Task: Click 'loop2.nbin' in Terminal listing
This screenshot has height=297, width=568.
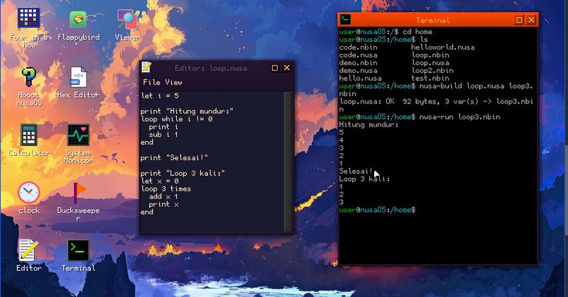Action: [x=432, y=71]
